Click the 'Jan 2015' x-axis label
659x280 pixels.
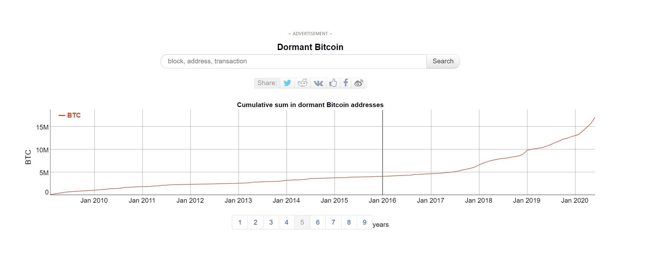pyautogui.click(x=334, y=200)
